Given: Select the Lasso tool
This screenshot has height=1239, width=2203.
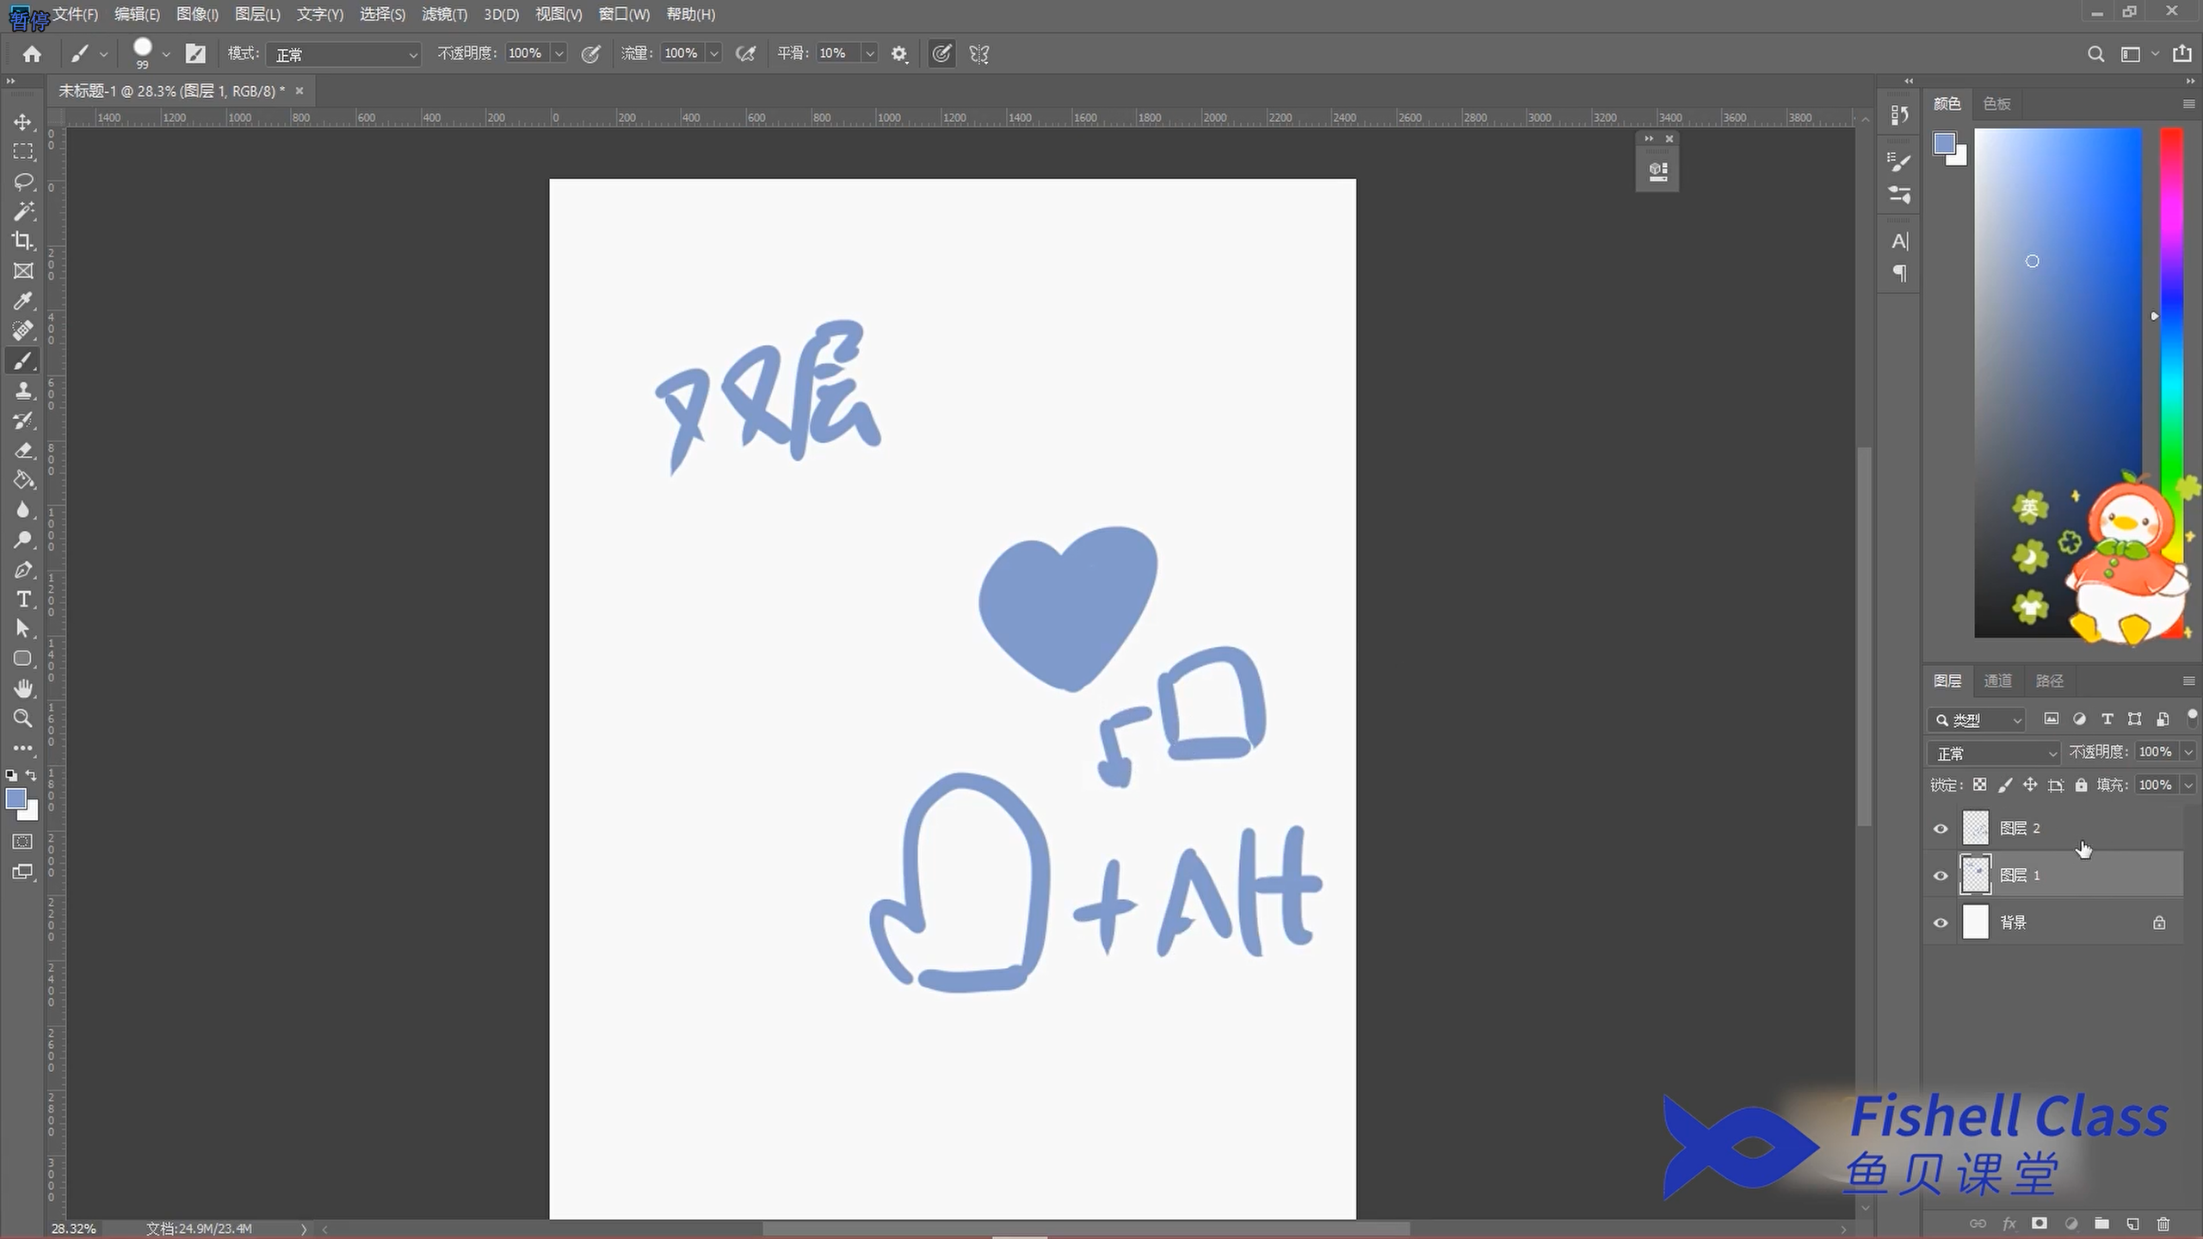Looking at the screenshot, I should [23, 182].
